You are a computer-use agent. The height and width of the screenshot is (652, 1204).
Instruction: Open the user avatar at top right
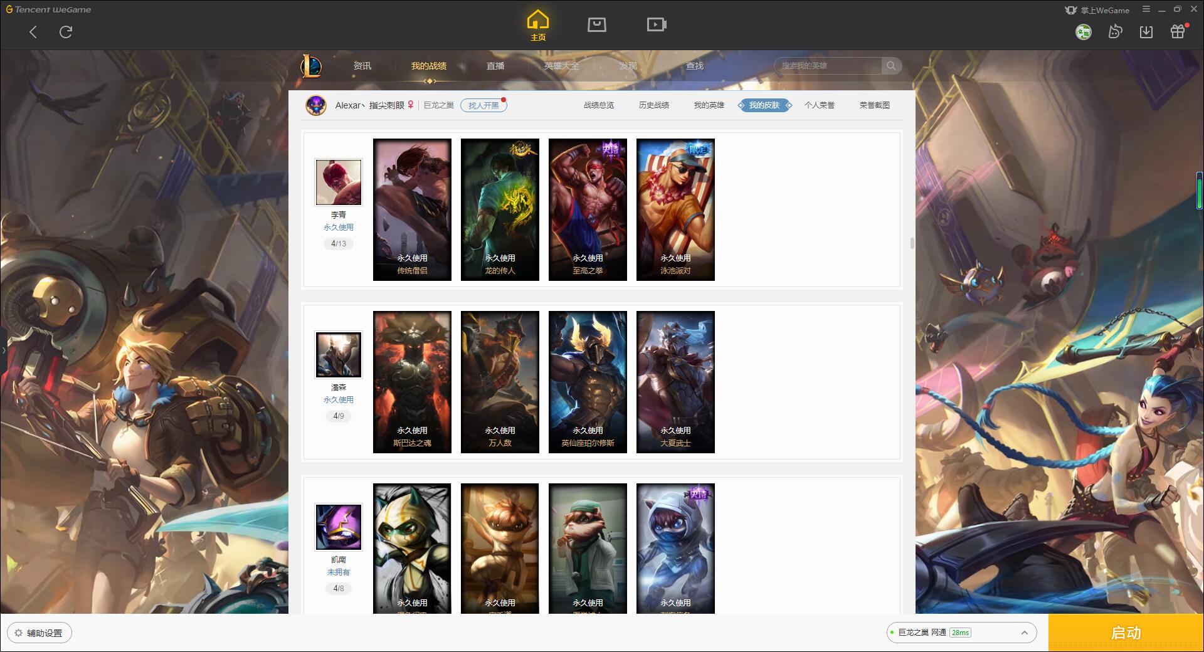1083,32
